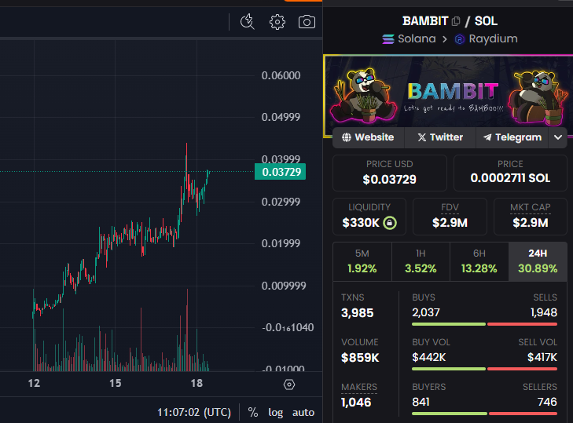Click the 0.01999 price axis label

(281, 243)
